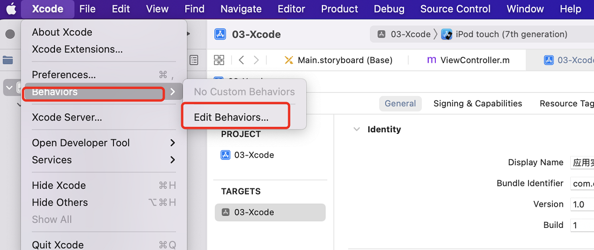Choose Quit Xcode
The height and width of the screenshot is (250, 594).
(104, 245)
